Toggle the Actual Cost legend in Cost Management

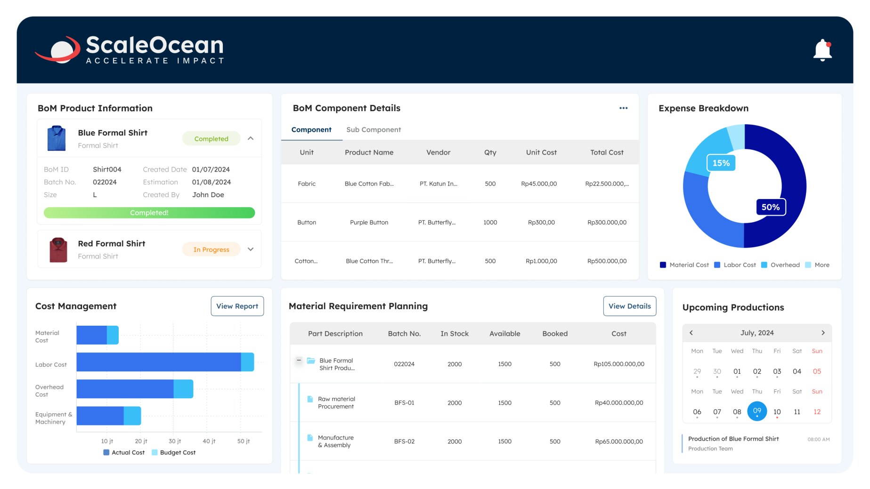pos(123,452)
